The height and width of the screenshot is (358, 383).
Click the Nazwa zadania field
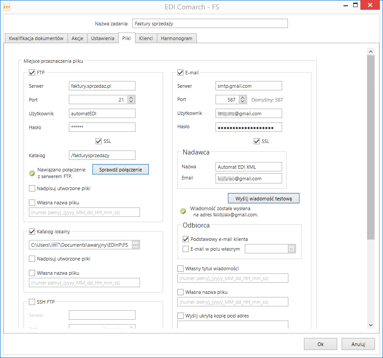pyautogui.click(x=210, y=24)
